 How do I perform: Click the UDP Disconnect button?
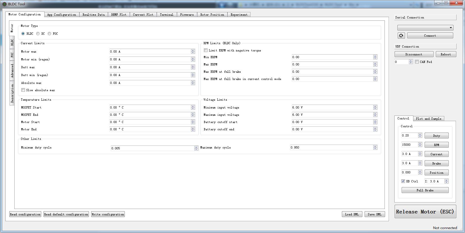coord(414,54)
